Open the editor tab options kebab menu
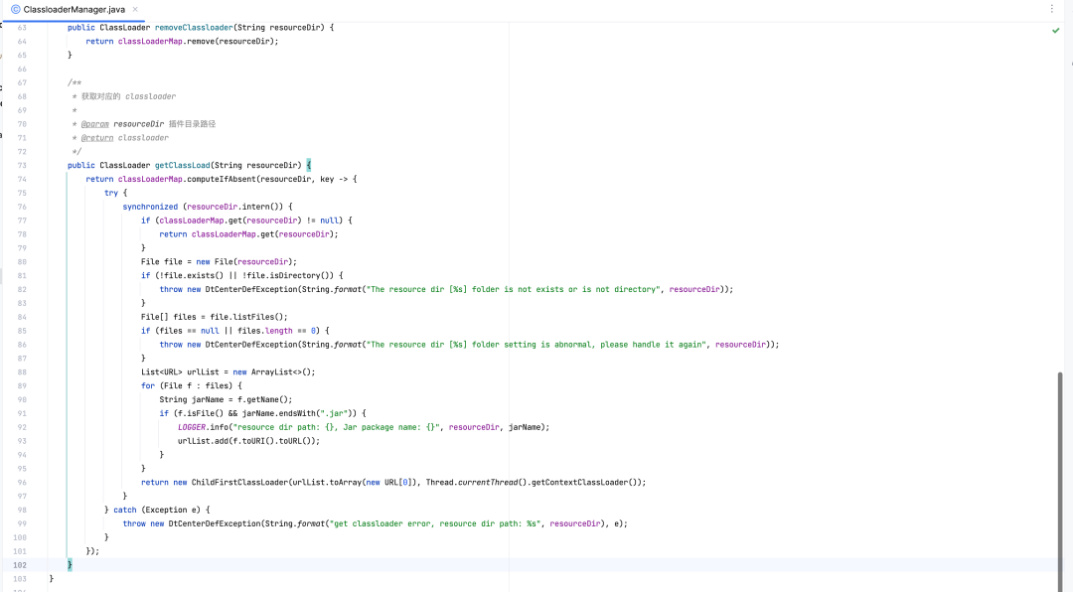 [1052, 8]
